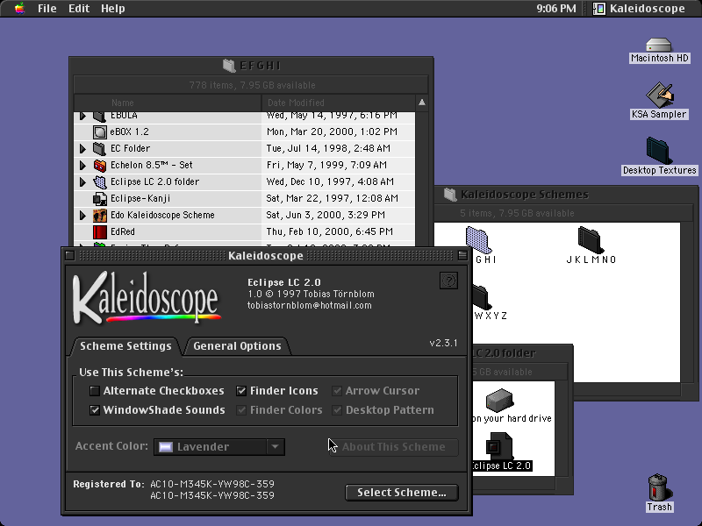This screenshot has width=702, height=526.
Task: Select the EC Folder icon
Action: click(x=99, y=148)
